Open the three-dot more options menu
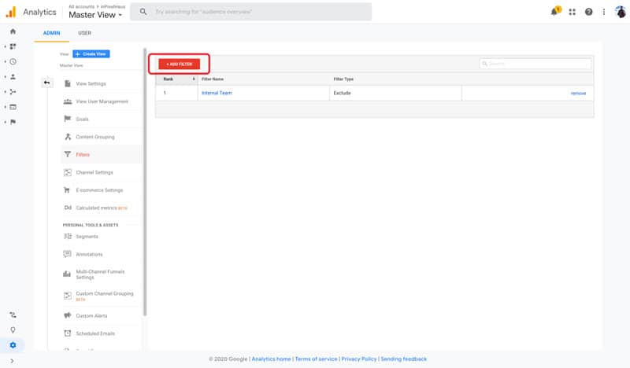This screenshot has width=630, height=368. click(x=603, y=12)
